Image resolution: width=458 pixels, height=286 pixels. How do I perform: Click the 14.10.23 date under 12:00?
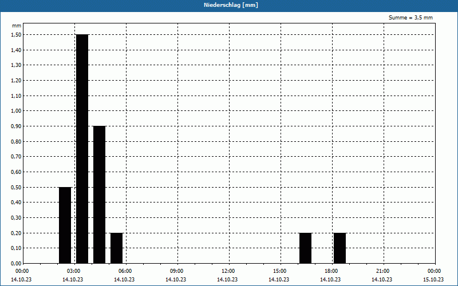tap(227, 280)
